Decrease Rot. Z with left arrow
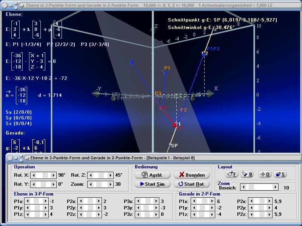The width and height of the screenshot is (302, 226). [x=91, y=175]
